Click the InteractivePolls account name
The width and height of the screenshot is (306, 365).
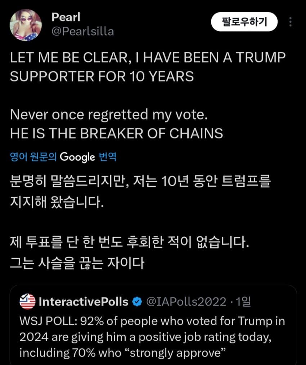[83, 302]
